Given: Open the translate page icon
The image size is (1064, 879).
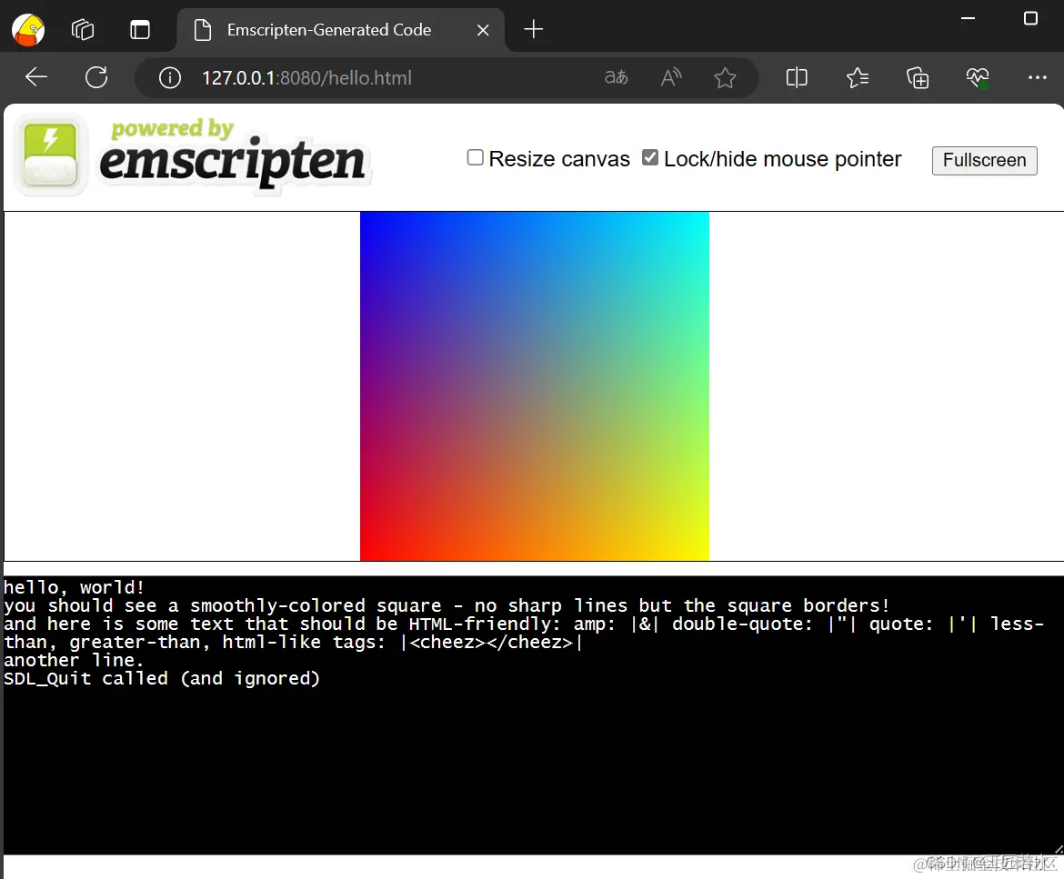Looking at the screenshot, I should (x=617, y=77).
